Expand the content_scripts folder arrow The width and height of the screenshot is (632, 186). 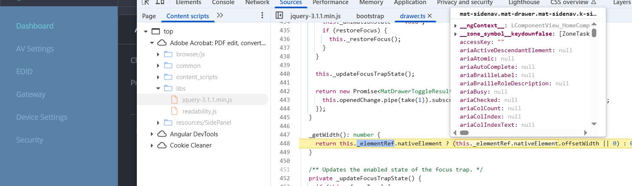[158, 77]
